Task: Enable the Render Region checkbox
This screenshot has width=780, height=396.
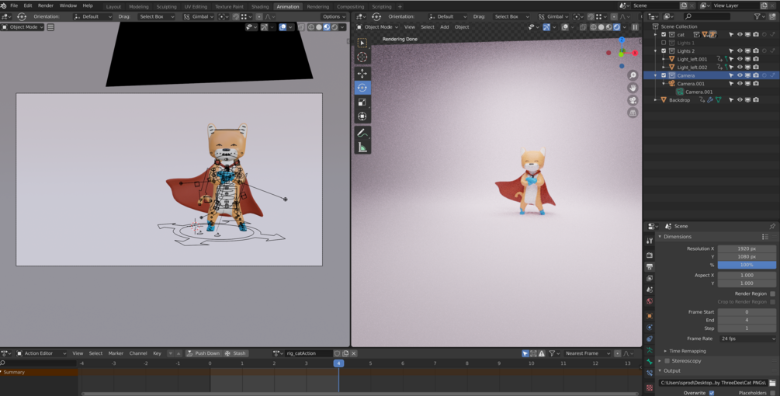Action: tap(772, 294)
